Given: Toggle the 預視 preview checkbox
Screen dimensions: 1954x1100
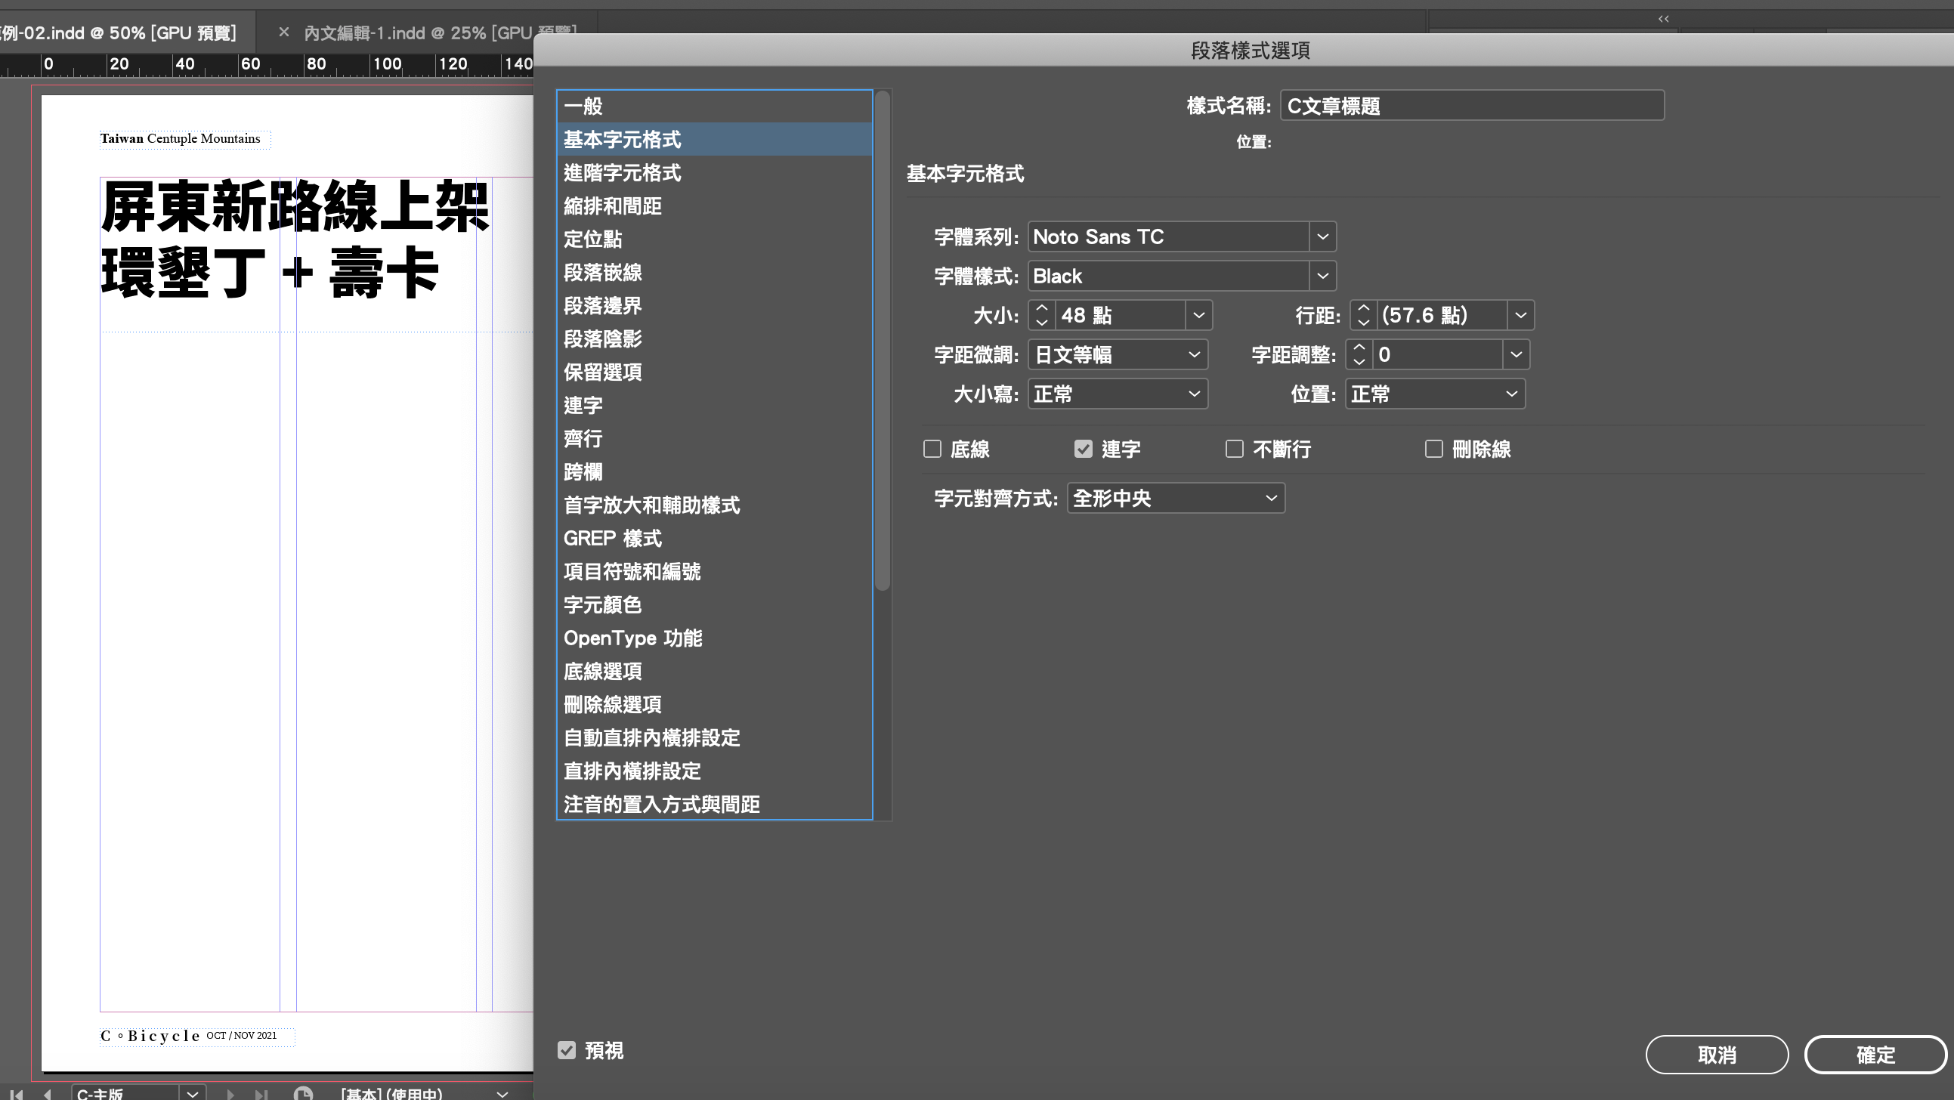Looking at the screenshot, I should [567, 1050].
